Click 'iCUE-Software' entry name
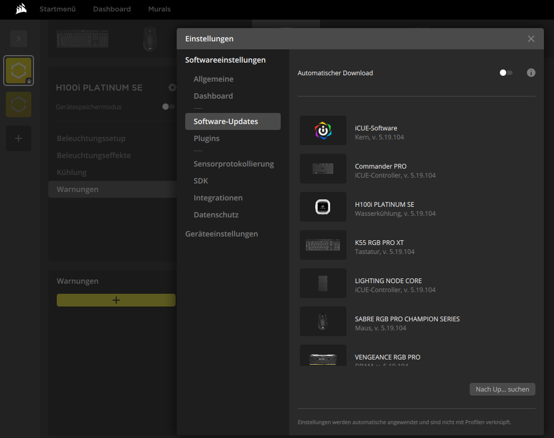Screen dimensions: 554x438 coord(376,128)
